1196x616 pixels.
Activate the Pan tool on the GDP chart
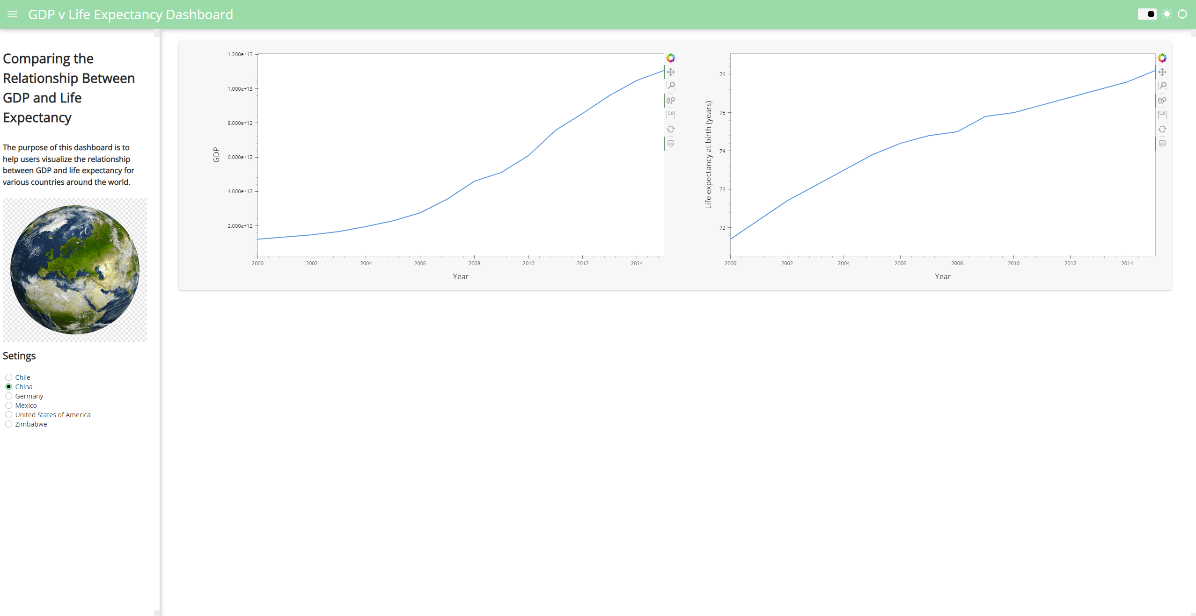point(671,72)
